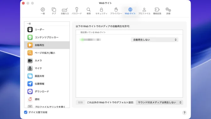Open the パスワード (Passwords) key icon tab
The width and height of the screenshot is (211, 119).
[x=77, y=11]
